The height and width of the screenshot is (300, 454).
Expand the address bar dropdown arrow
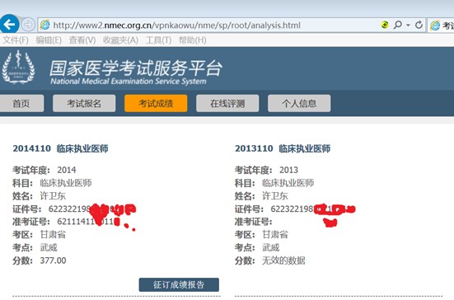[x=408, y=26]
